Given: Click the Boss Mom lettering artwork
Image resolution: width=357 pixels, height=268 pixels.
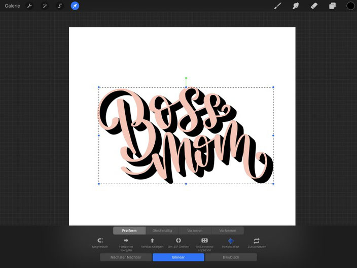Looking at the screenshot, I should coord(186,136).
